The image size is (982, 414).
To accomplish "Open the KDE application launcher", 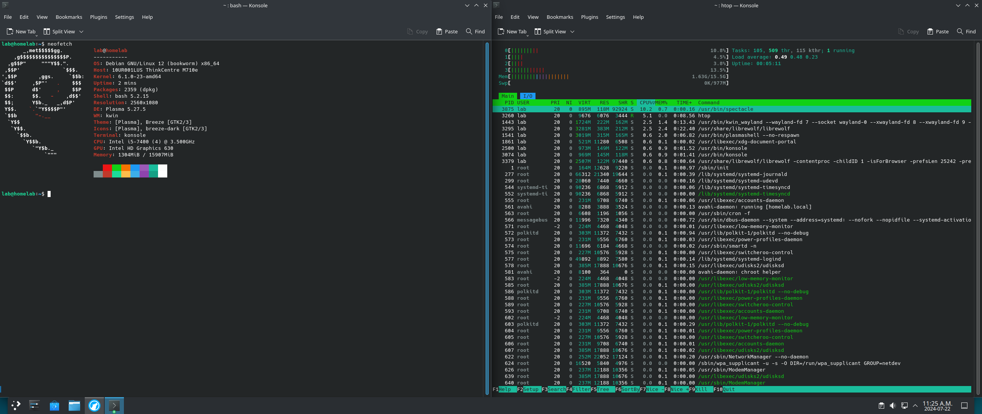I will coord(16,405).
